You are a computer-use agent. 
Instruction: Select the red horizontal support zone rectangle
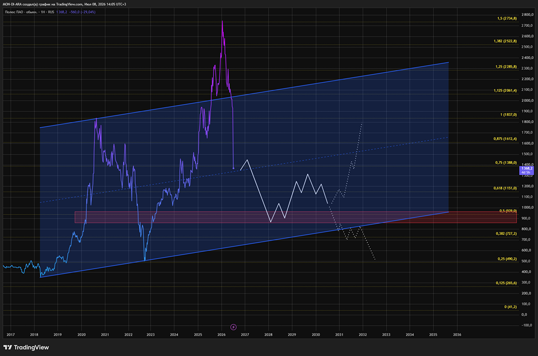(x=296, y=217)
